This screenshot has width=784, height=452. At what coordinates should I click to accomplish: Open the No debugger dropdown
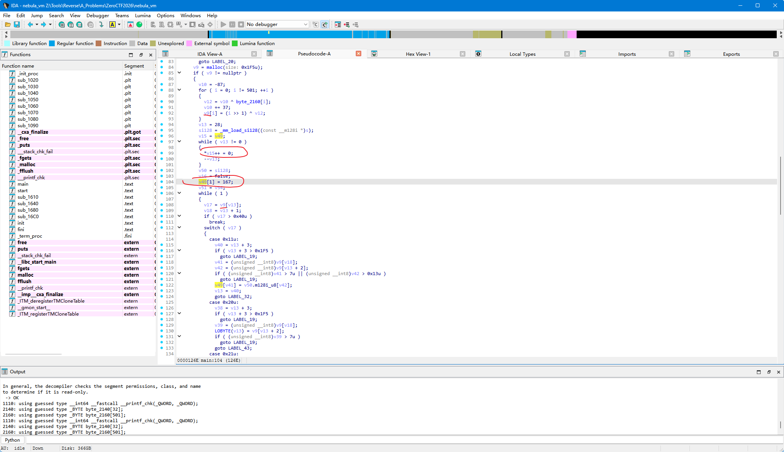tap(277, 24)
